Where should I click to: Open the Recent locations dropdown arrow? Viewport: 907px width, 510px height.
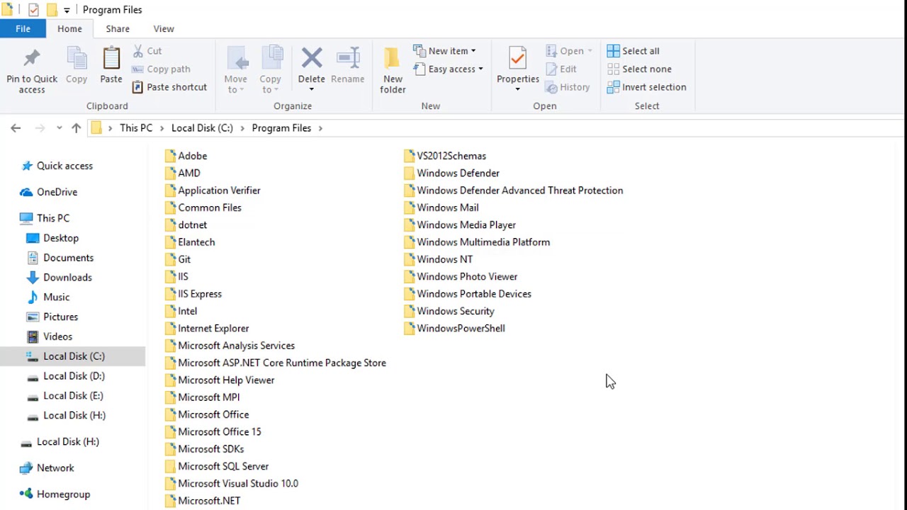point(59,128)
